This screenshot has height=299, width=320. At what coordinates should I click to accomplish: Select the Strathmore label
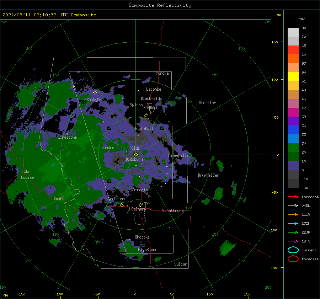(x=173, y=210)
